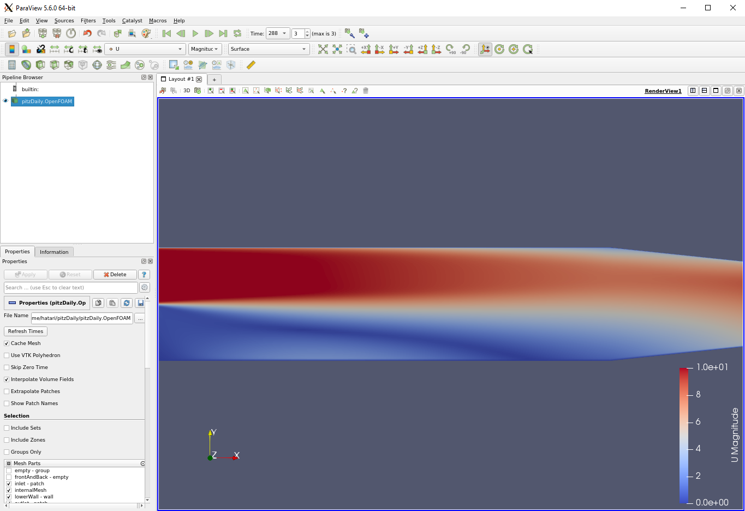Enable Extrapolate Patches checkbox

coord(7,391)
